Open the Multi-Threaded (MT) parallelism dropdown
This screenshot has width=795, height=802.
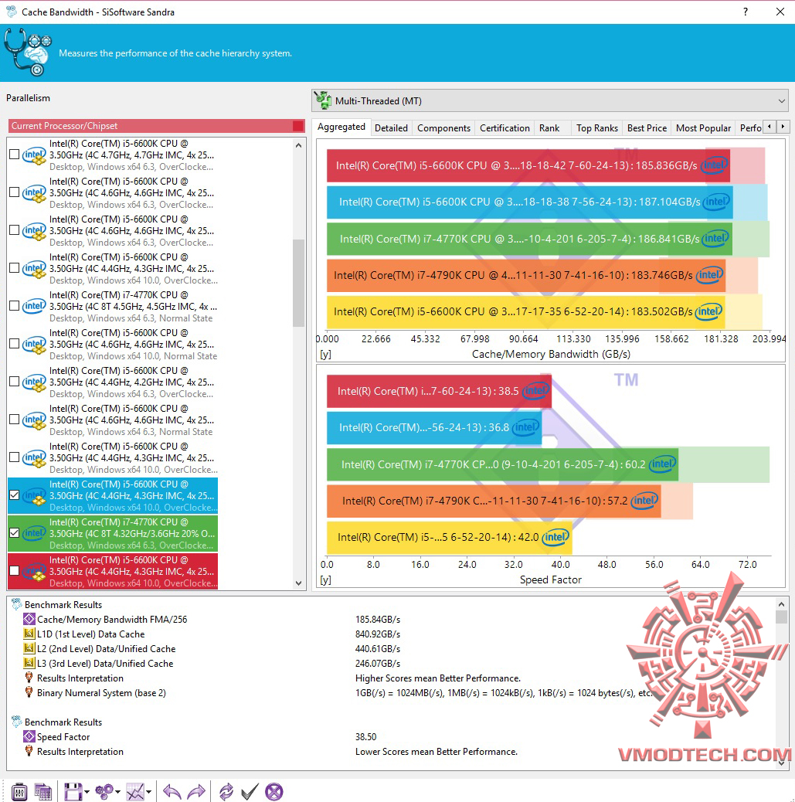[549, 100]
